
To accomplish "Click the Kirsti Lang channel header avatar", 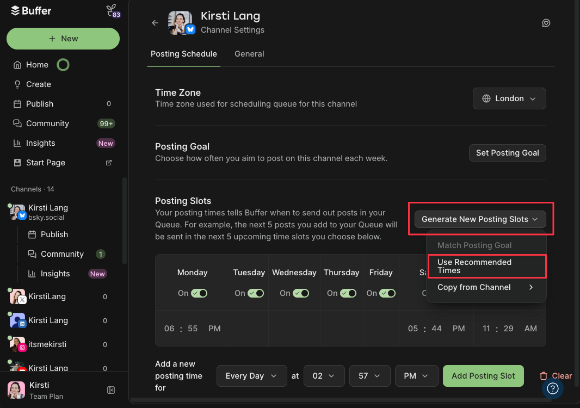I will tap(180, 23).
